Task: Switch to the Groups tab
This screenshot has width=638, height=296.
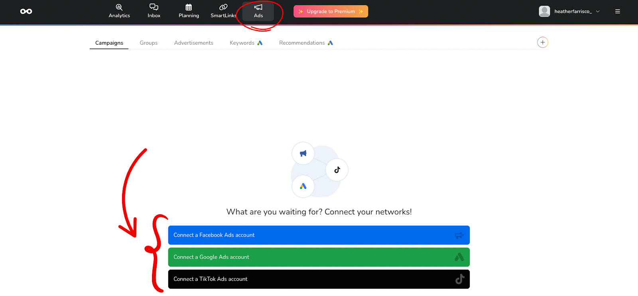Action: pos(149,43)
